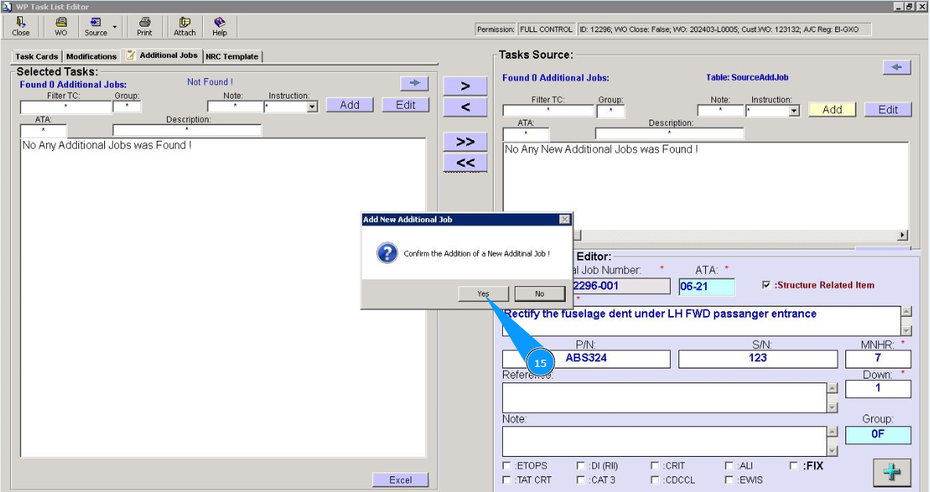The width and height of the screenshot is (930, 492).
Task: Click the blue plus add icon
Action: click(892, 472)
